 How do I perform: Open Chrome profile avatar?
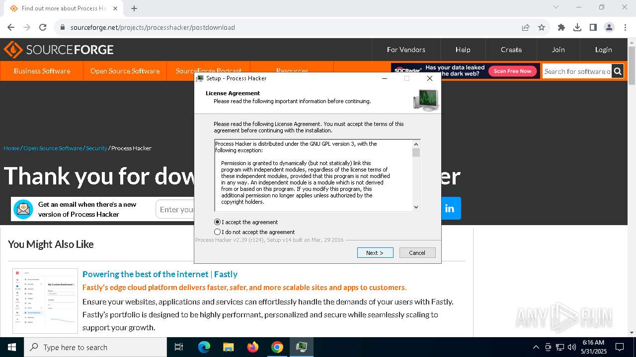(x=609, y=27)
